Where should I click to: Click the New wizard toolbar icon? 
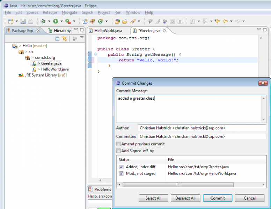(11, 21)
